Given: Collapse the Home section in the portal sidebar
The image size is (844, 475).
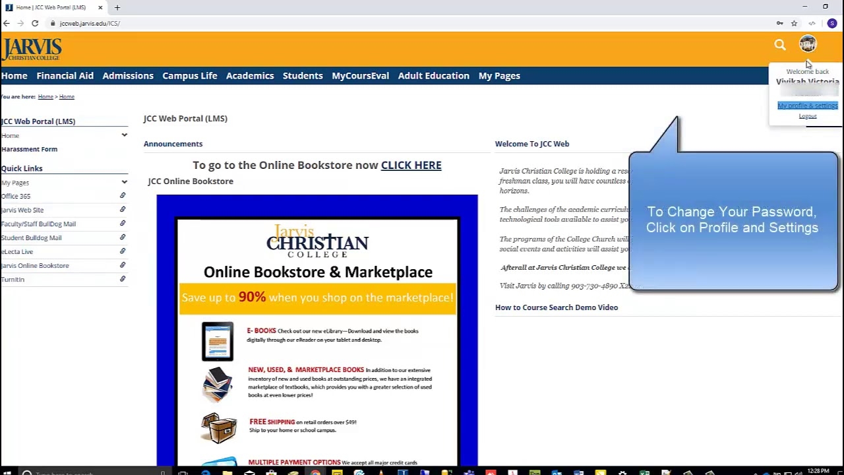Looking at the screenshot, I should tap(124, 135).
